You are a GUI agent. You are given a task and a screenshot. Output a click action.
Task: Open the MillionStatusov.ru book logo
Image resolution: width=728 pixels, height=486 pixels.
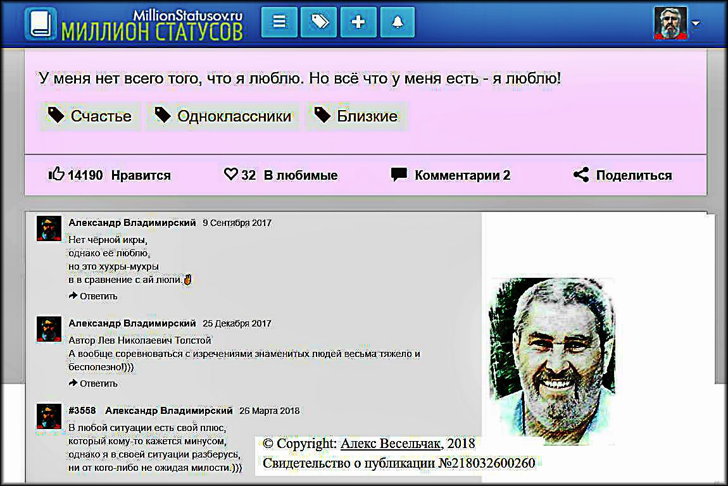point(41,23)
